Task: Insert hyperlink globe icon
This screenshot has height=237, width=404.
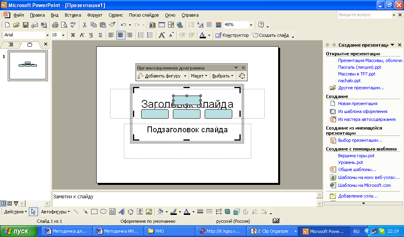Action: tap(180, 25)
